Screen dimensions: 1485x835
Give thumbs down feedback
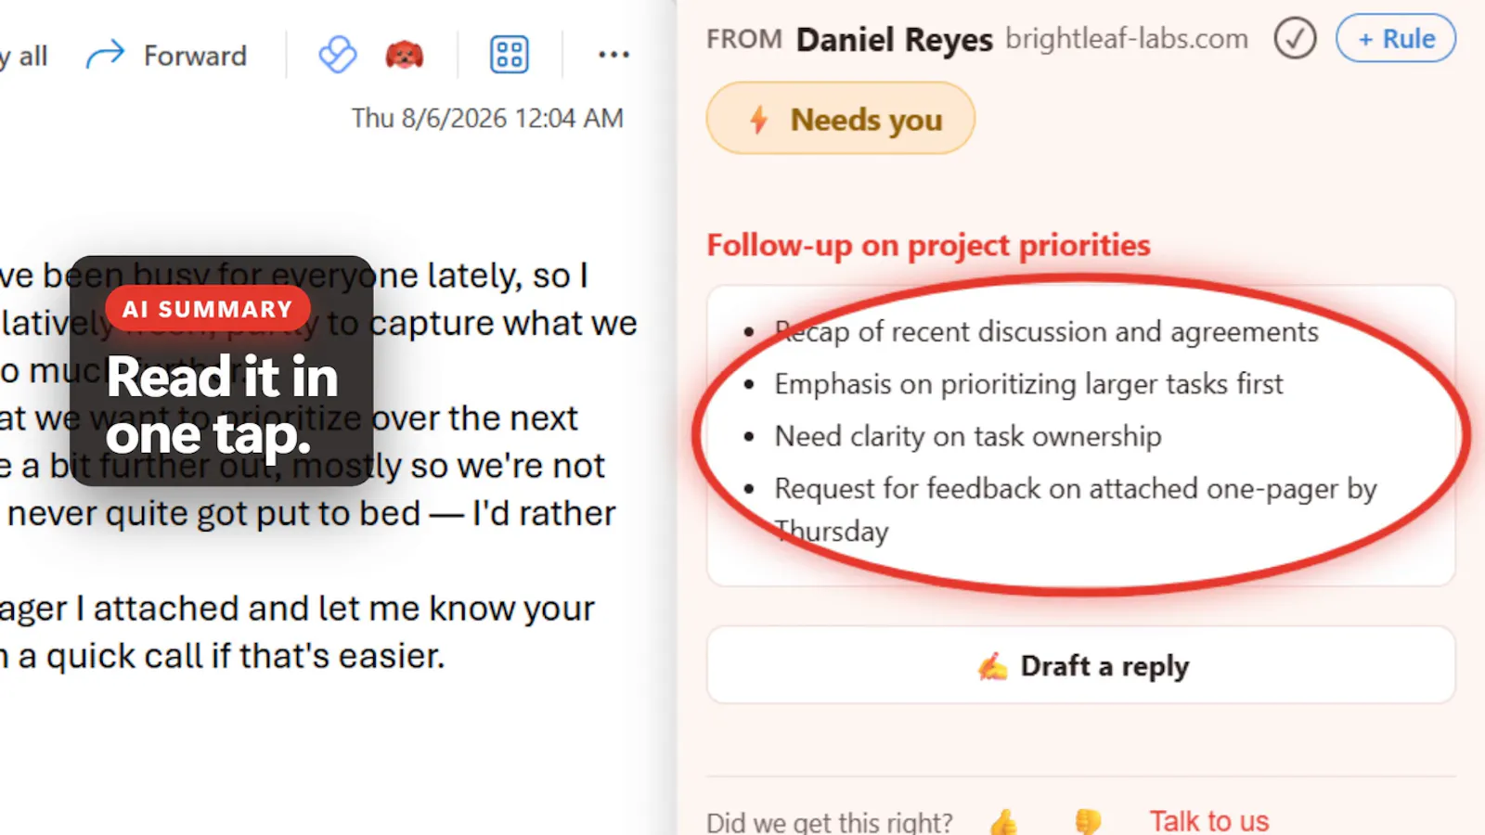tap(1088, 821)
